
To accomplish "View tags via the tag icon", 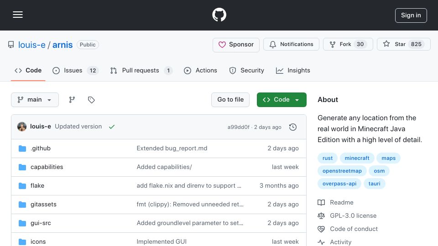I will pos(91,100).
